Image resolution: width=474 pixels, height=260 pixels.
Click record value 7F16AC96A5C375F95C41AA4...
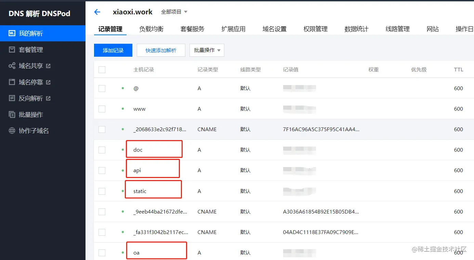[x=321, y=129]
